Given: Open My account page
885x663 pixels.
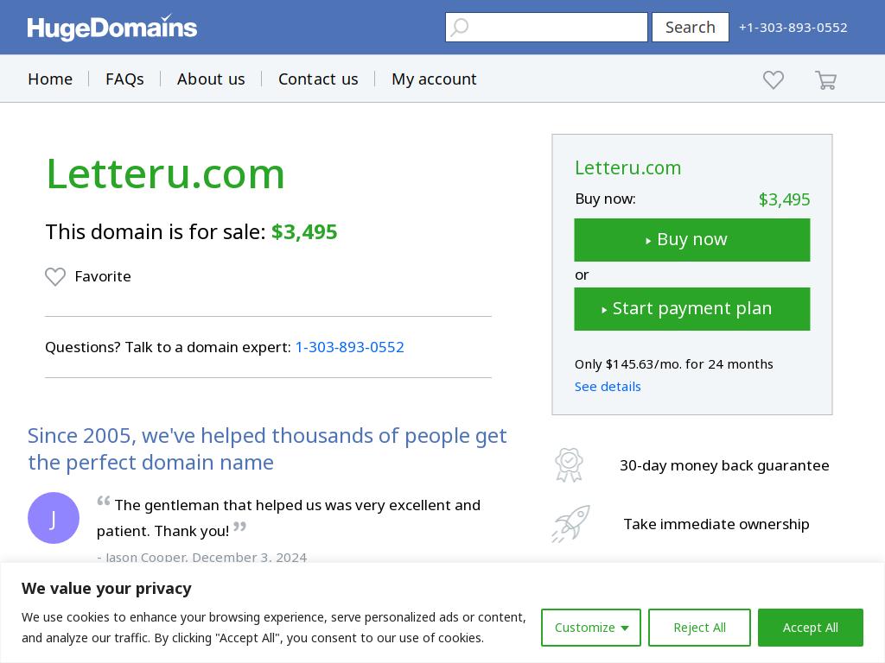Looking at the screenshot, I should click(434, 79).
